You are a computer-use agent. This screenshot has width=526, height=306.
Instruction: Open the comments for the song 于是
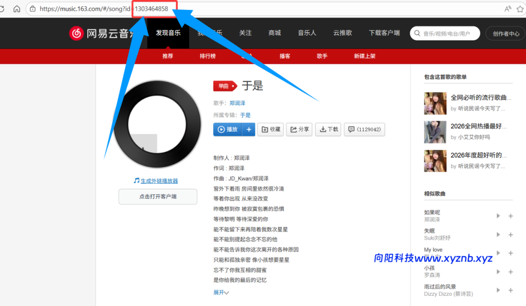click(x=364, y=129)
